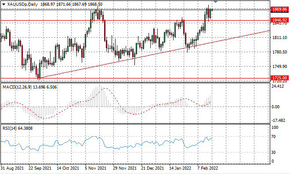
Task: Click the RSI(14) 64.3808 indicator label
Action: coord(18,128)
